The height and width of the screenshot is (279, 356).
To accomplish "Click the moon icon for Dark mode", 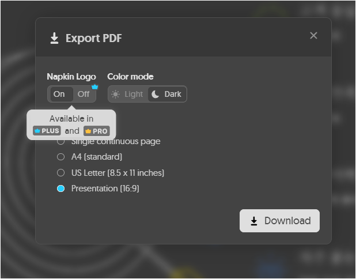I will pos(156,94).
